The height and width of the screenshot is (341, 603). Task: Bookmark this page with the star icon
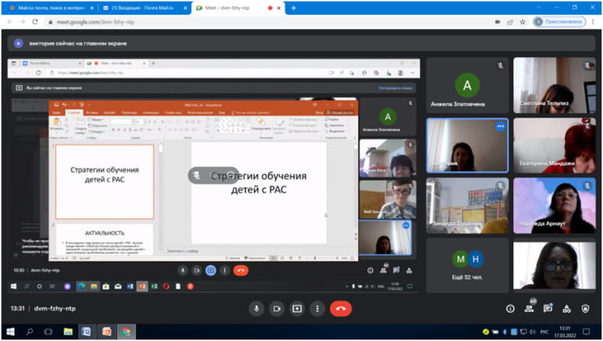(523, 22)
